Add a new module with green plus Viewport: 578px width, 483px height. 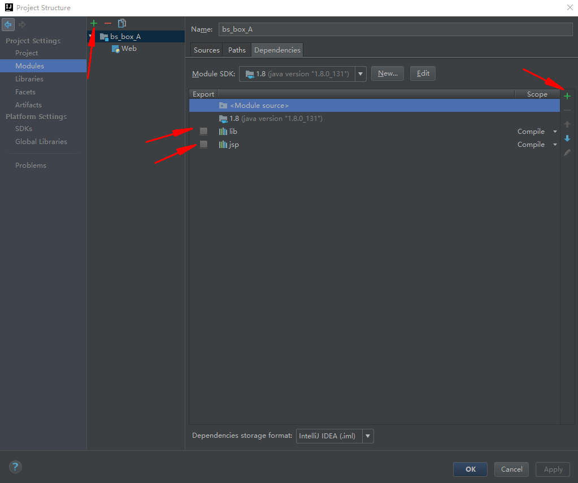tap(94, 23)
